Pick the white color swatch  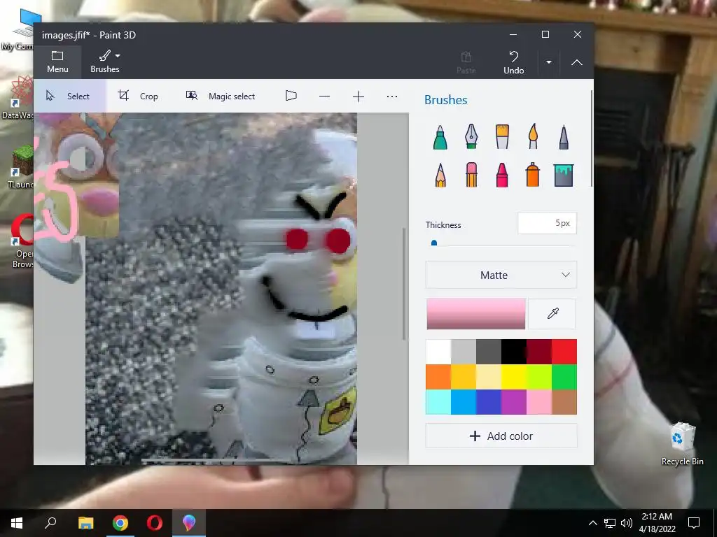click(438, 352)
